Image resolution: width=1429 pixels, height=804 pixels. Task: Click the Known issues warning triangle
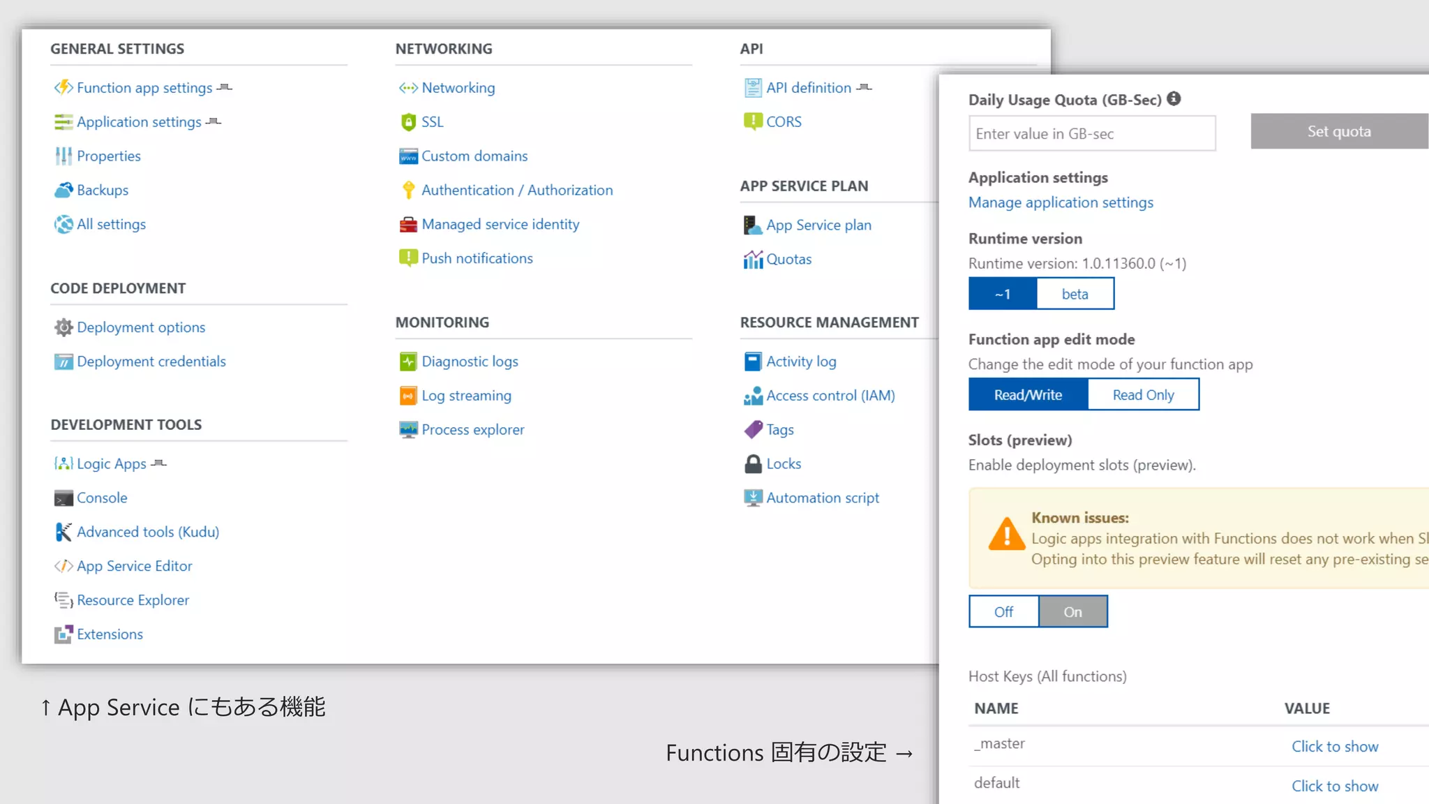coord(1007,535)
